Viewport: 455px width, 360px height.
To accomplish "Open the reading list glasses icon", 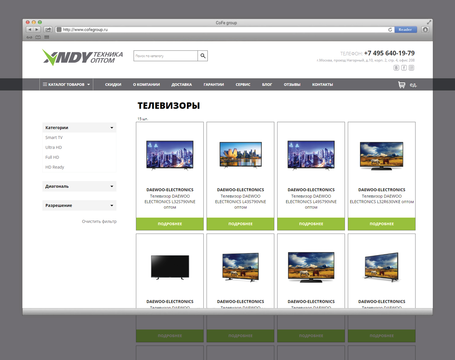I will click(x=29, y=37).
